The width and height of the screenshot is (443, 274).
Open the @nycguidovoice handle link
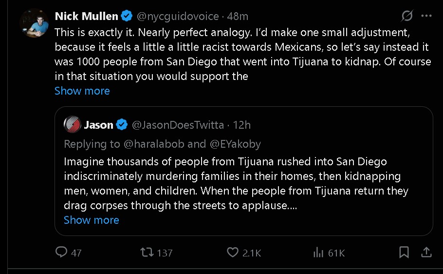[177, 16]
